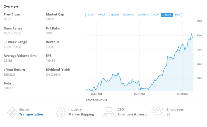
Task: Click the Marine Shipping industry text
Action: pyautogui.click(x=81, y=115)
